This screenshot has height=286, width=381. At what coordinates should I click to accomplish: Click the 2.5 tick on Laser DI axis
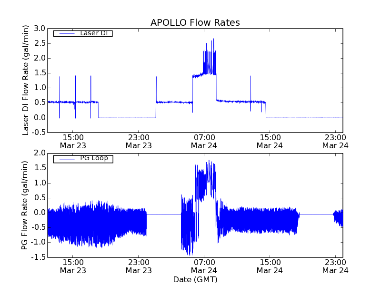tap(40, 43)
